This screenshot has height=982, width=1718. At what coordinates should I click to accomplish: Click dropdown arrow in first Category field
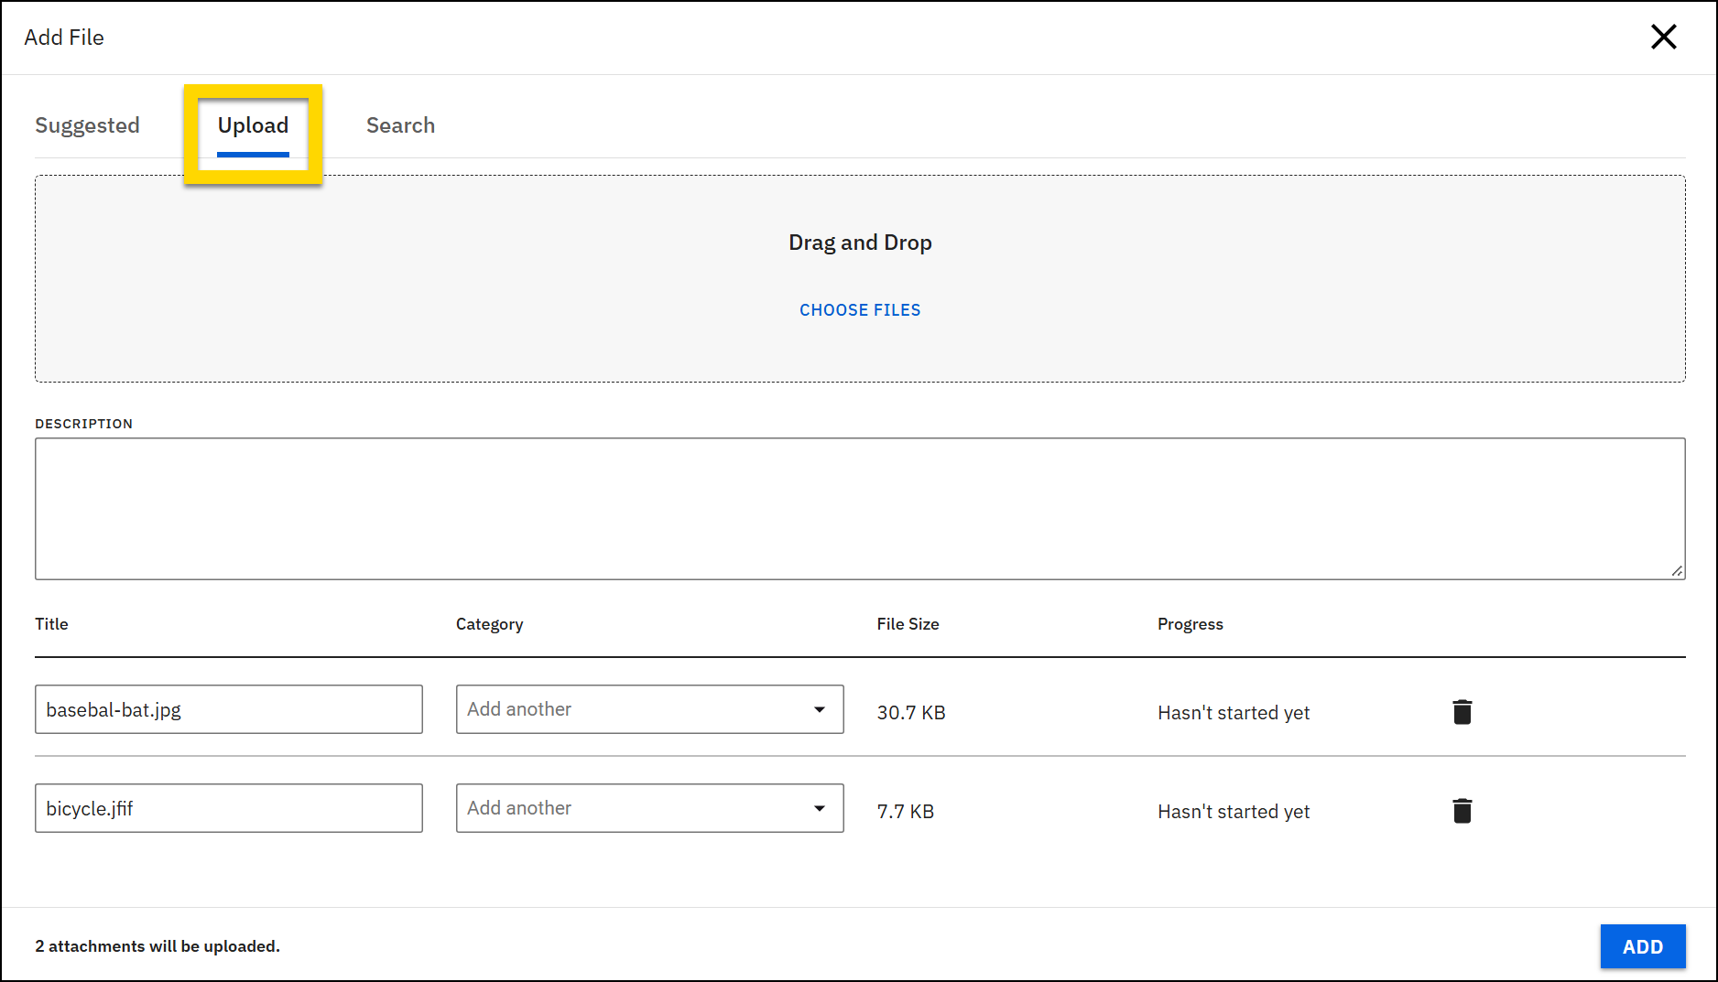819,709
